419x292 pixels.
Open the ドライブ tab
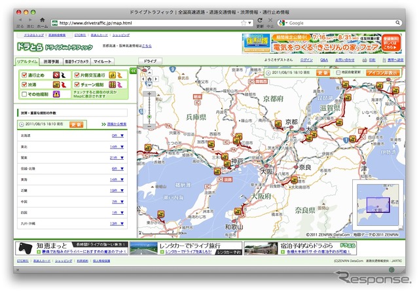tap(150, 61)
